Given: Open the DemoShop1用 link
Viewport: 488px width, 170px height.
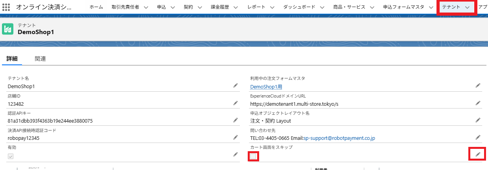Looking at the screenshot, I should pyautogui.click(x=266, y=87).
